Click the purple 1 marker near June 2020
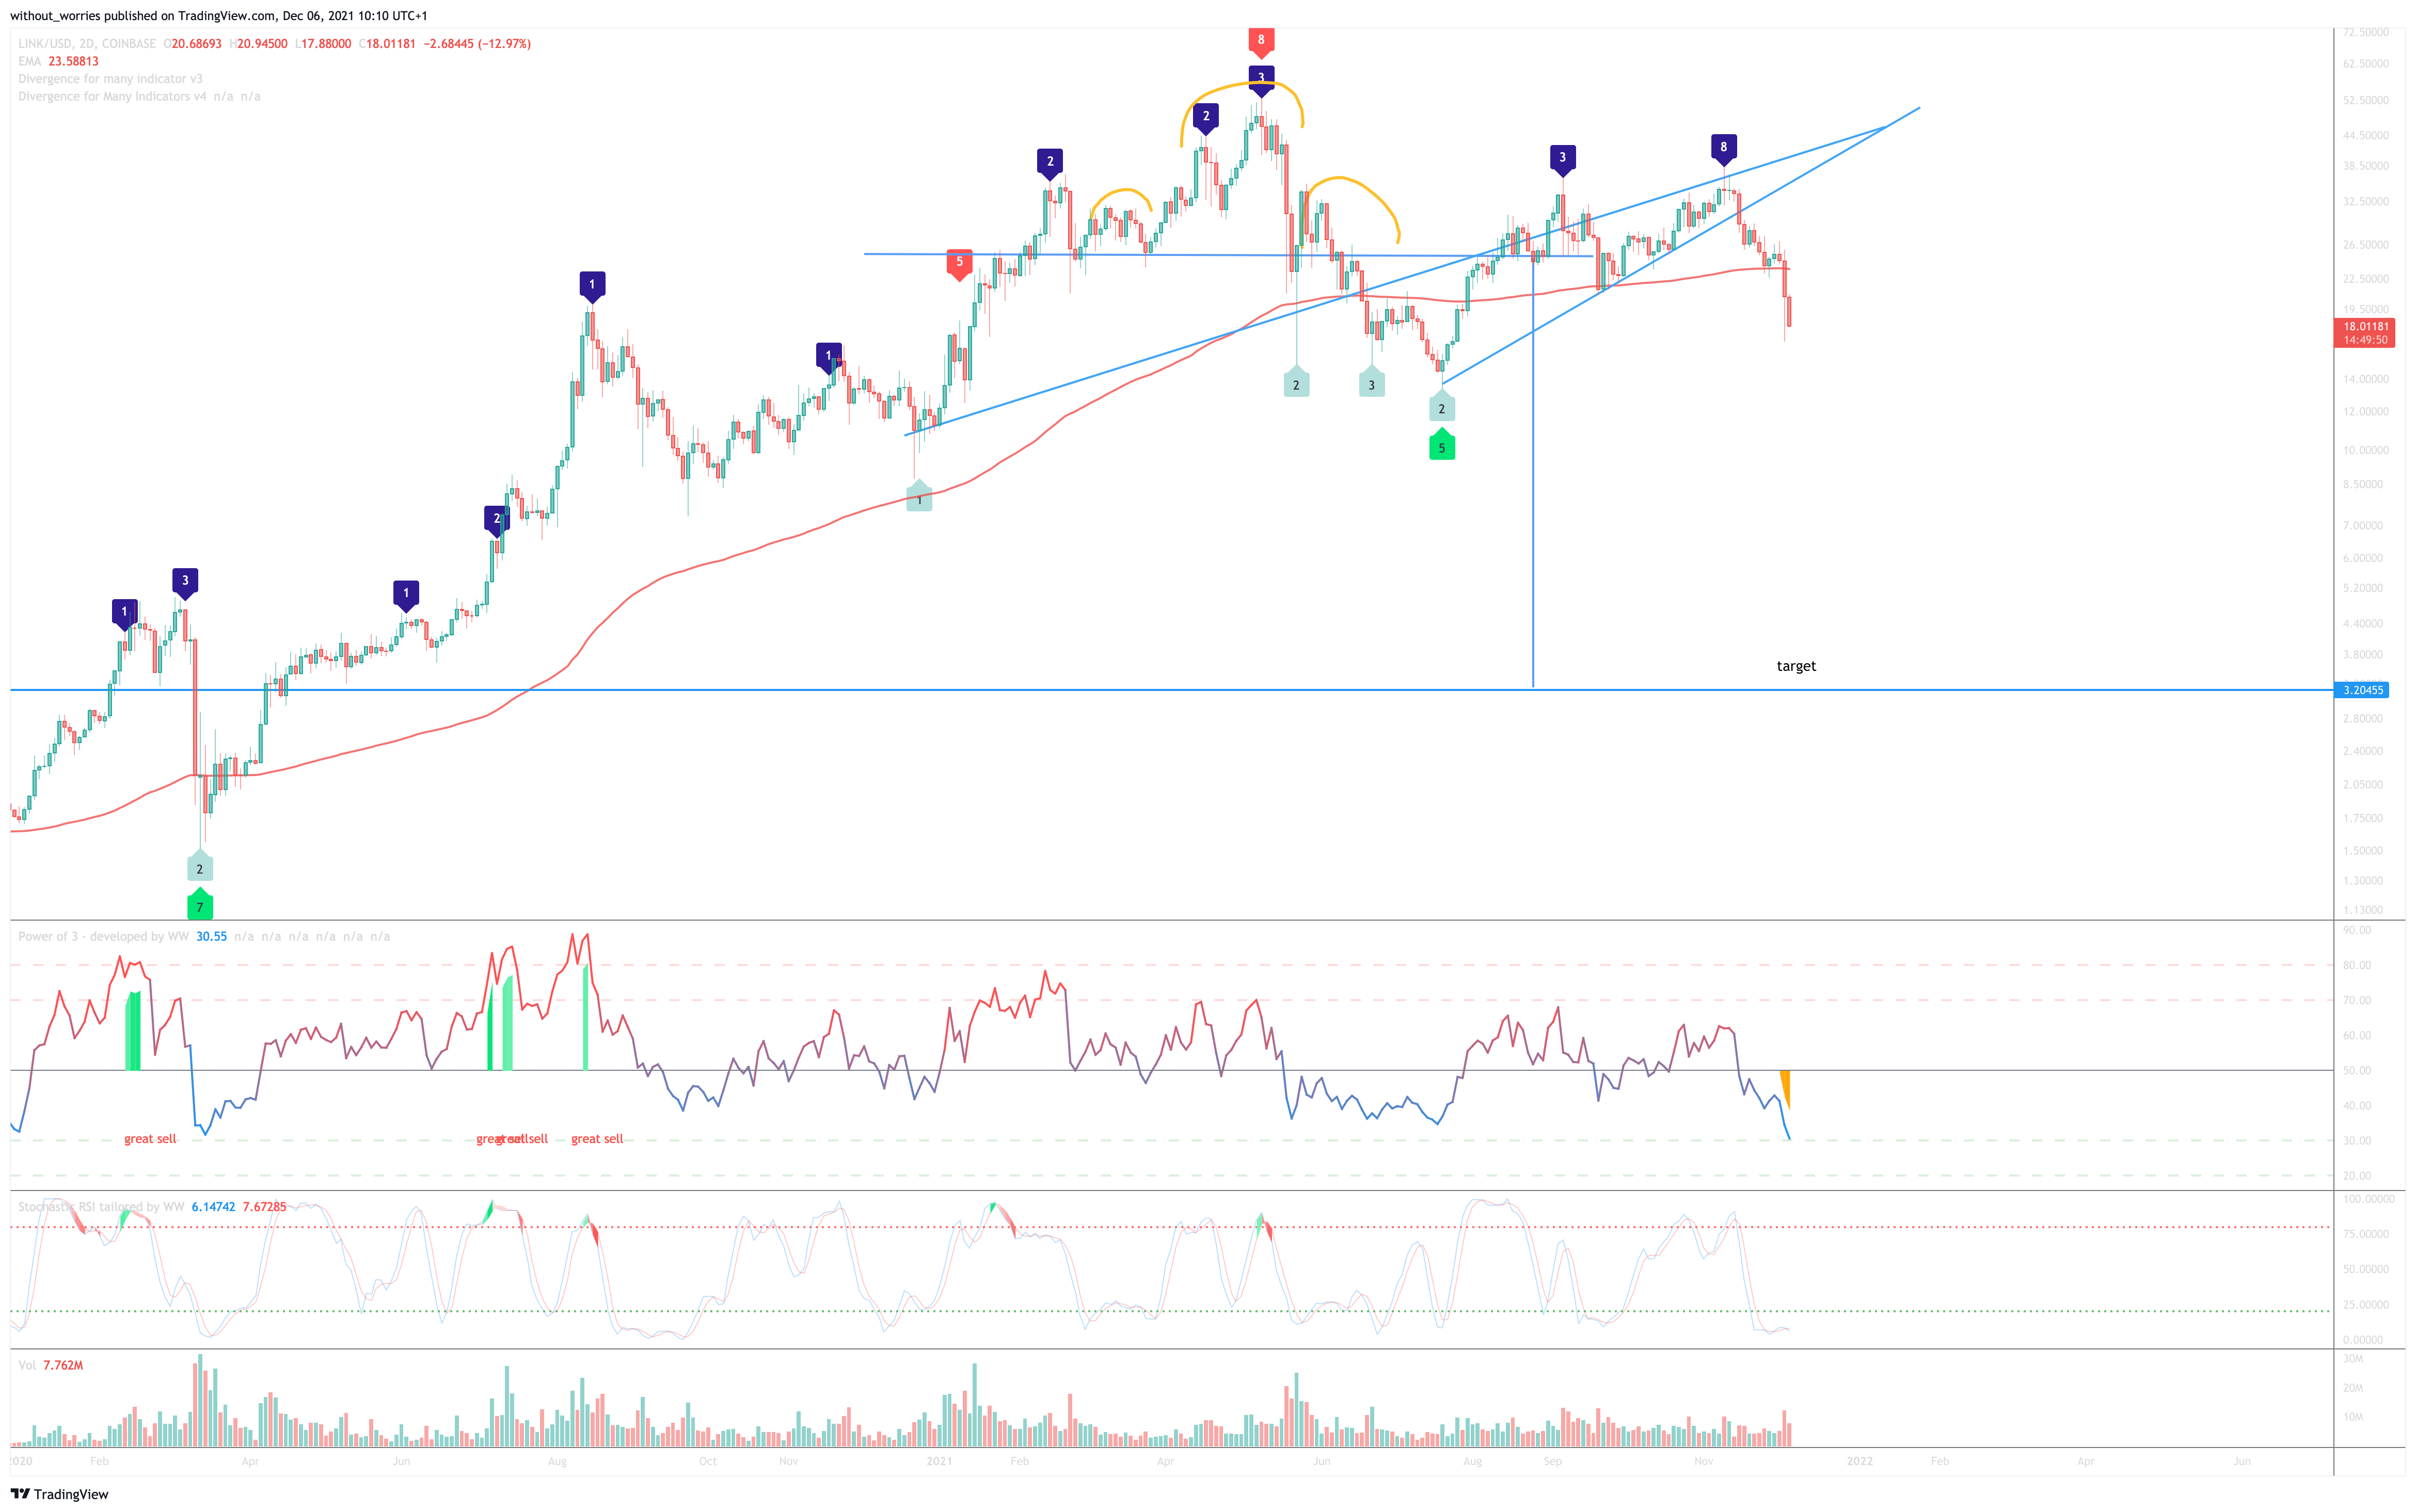The width and height of the screenshot is (2416, 1512). [405, 596]
